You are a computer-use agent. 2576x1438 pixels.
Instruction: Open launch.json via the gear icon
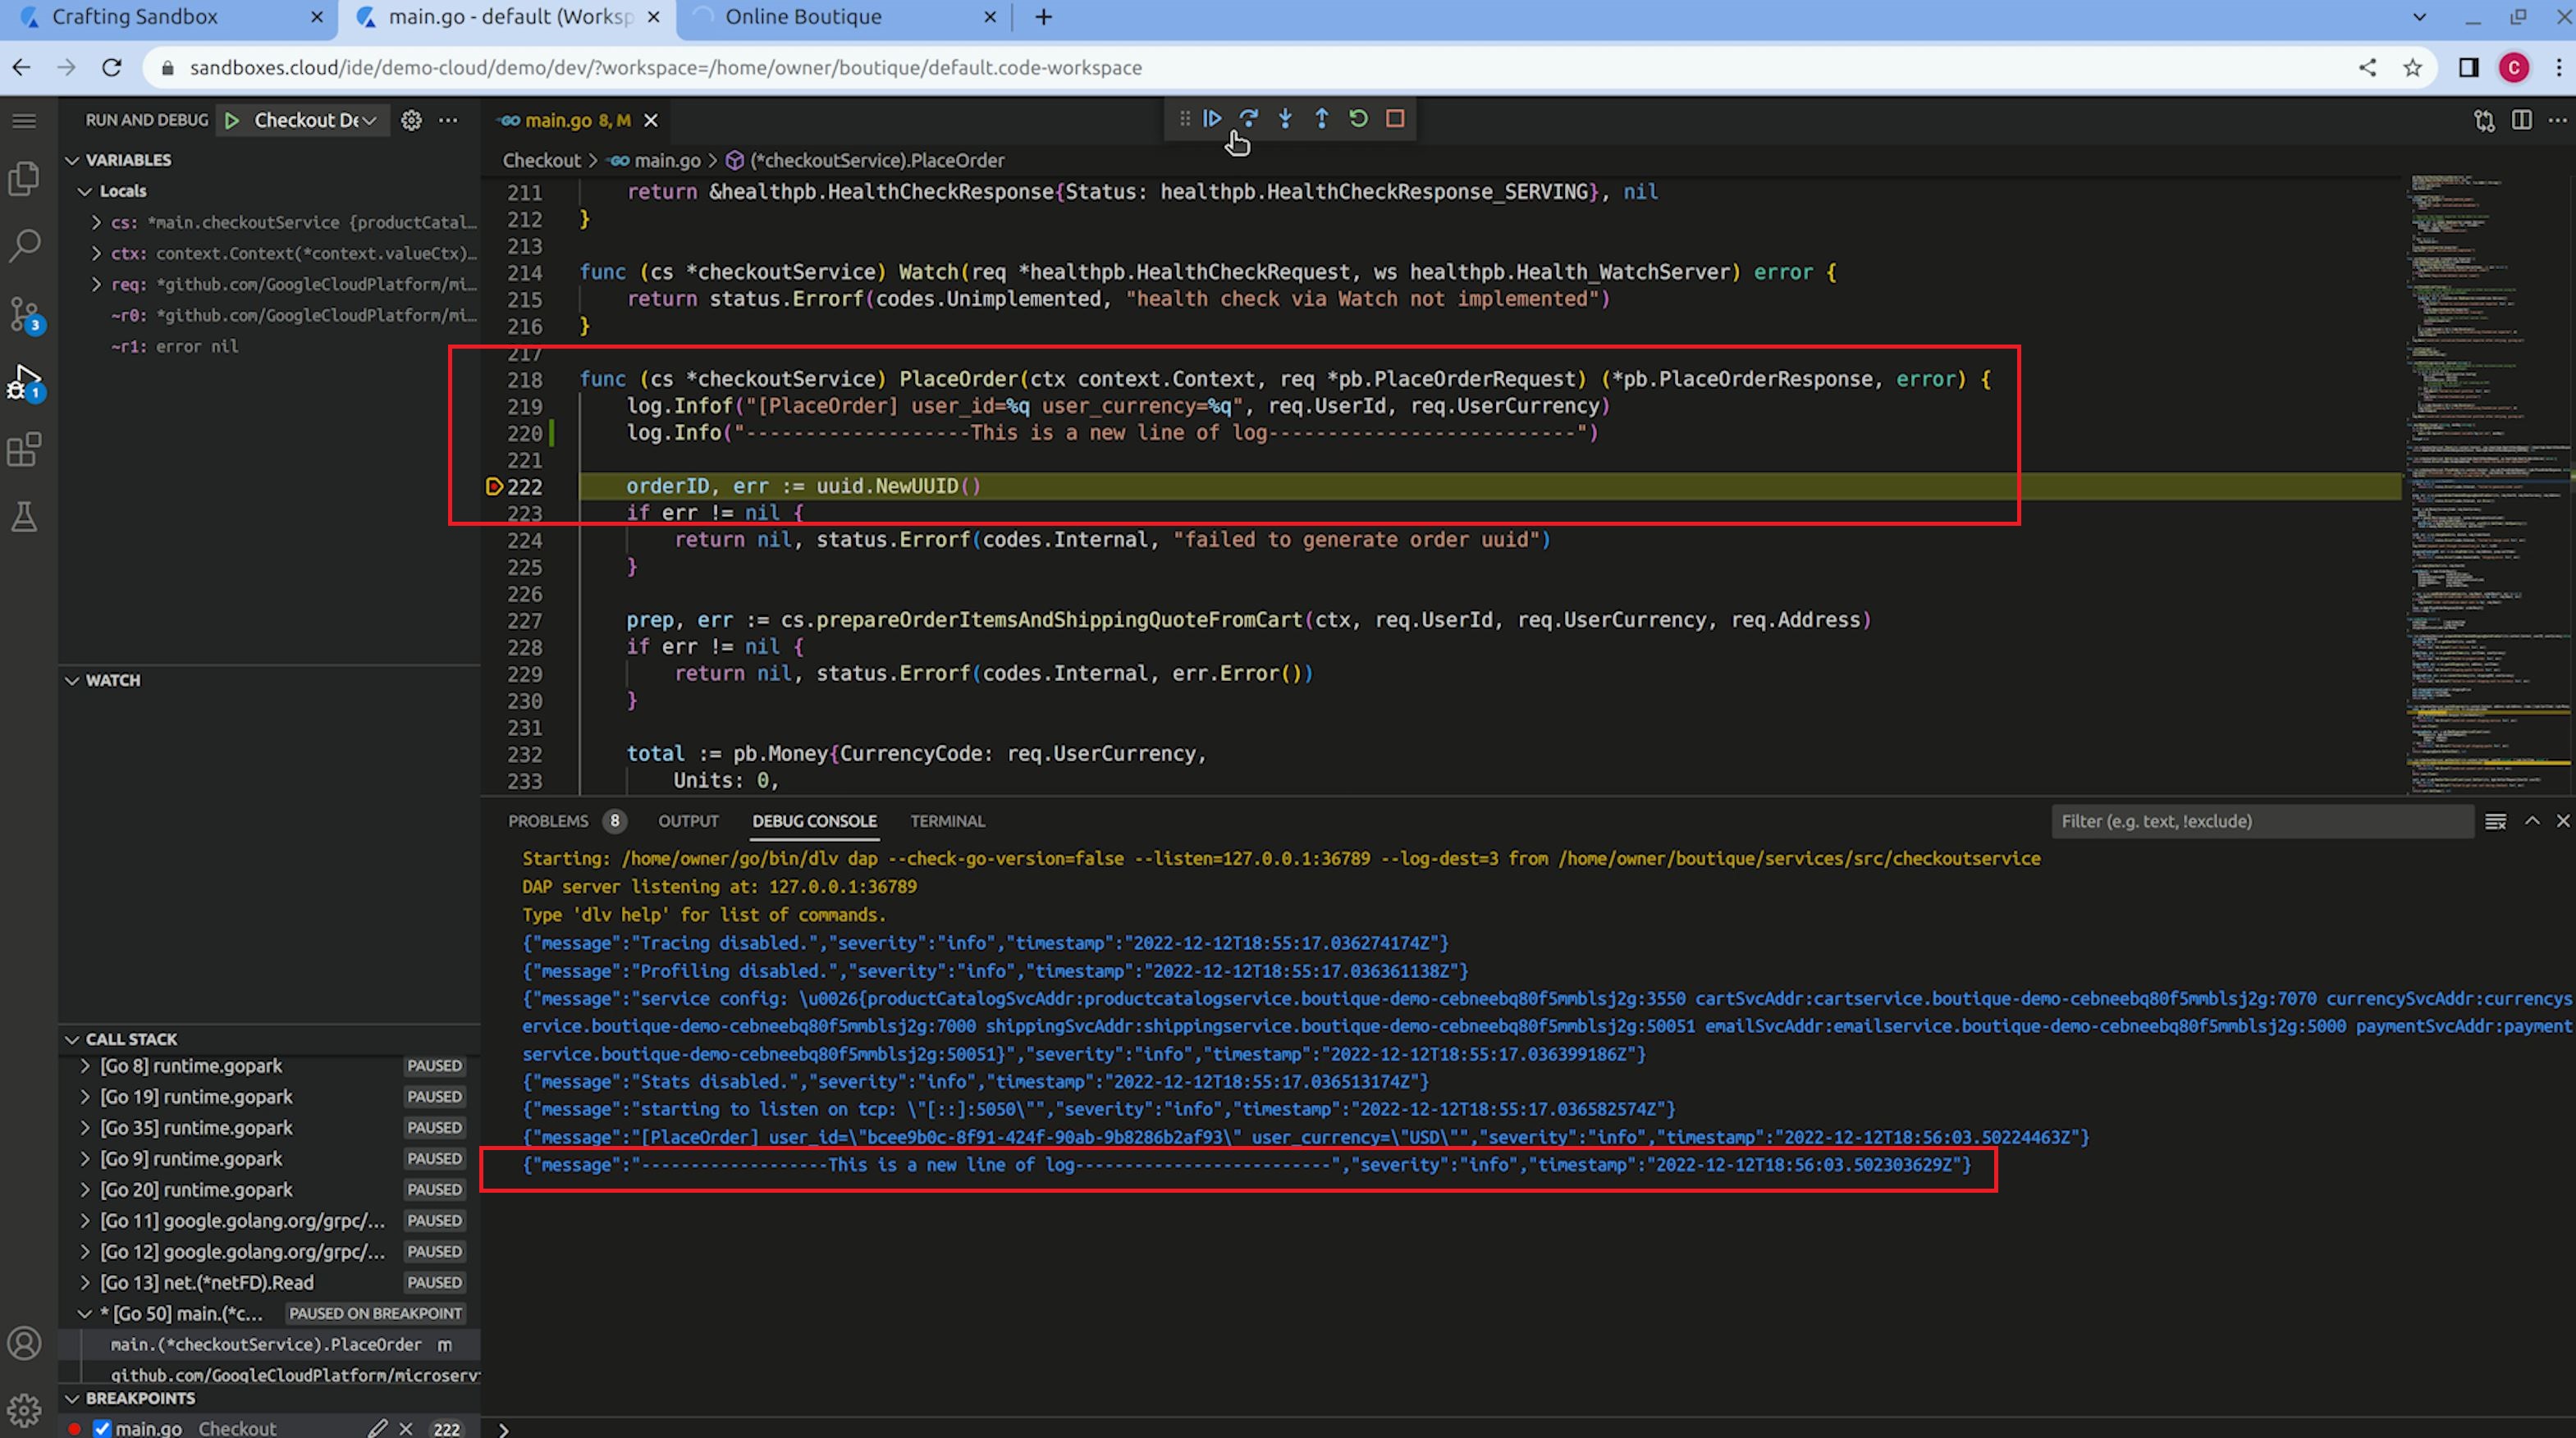coord(411,121)
